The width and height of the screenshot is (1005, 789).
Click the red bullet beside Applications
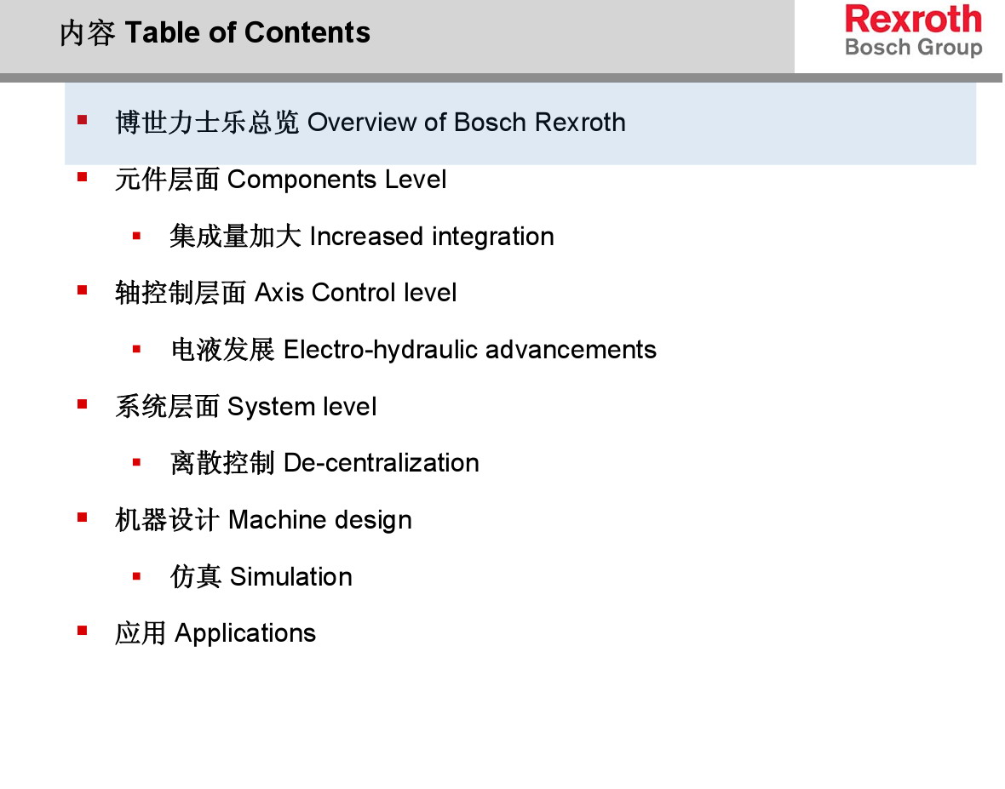(83, 631)
